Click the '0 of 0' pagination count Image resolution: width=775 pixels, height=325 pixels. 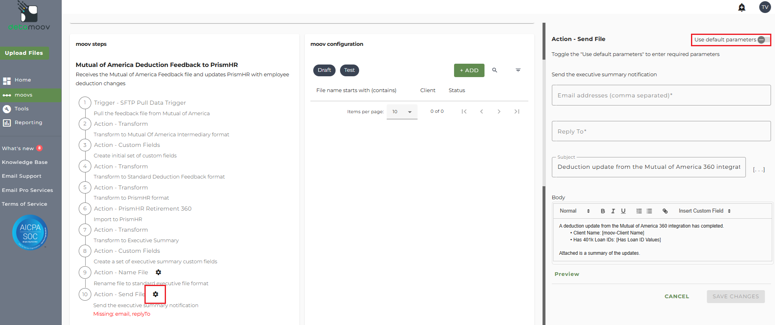pyautogui.click(x=437, y=112)
